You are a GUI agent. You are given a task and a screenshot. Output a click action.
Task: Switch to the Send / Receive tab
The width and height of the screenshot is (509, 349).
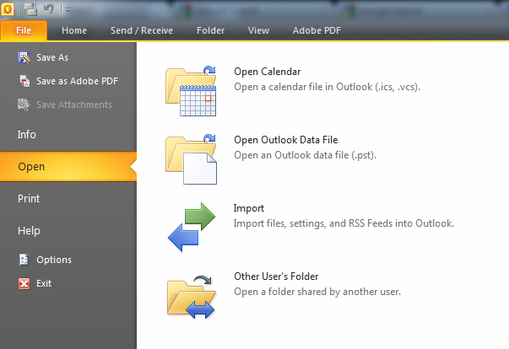pos(142,30)
